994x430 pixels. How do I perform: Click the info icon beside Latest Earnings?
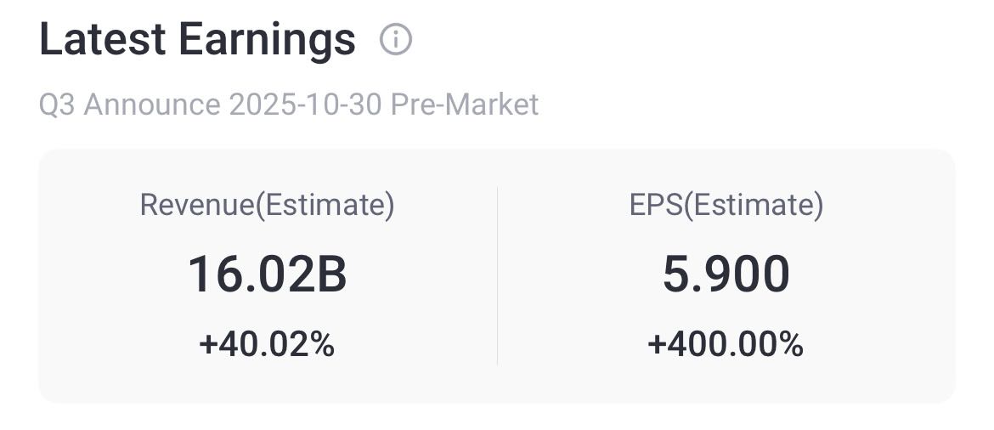coord(396,40)
